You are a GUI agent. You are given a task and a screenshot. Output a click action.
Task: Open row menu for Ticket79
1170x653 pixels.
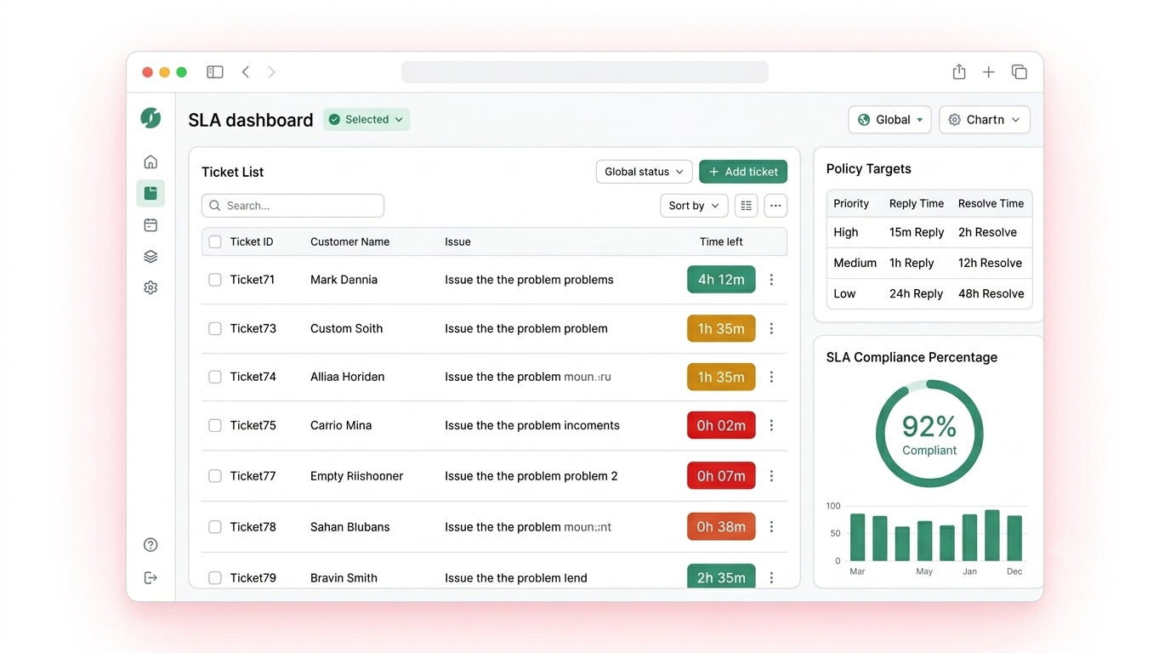771,577
